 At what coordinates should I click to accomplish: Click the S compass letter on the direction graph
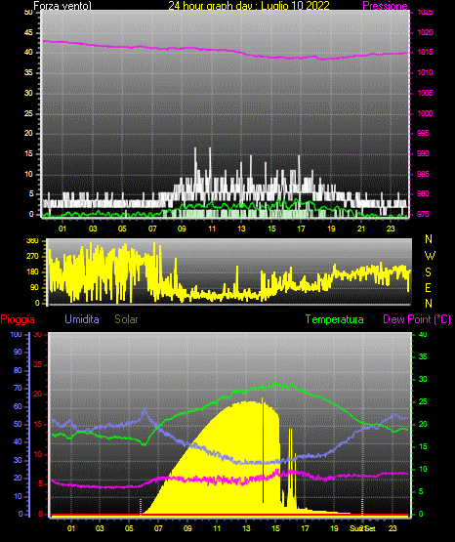428,272
